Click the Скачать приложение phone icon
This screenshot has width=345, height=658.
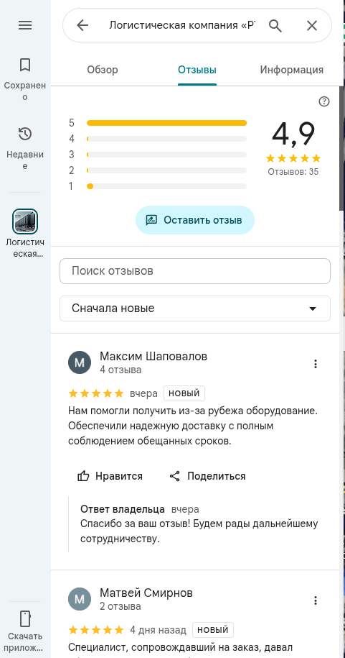[25, 618]
